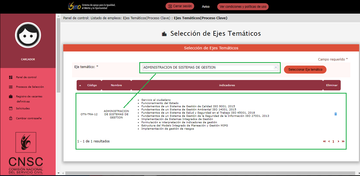Click the Solicitudes calendar icon

11,109
